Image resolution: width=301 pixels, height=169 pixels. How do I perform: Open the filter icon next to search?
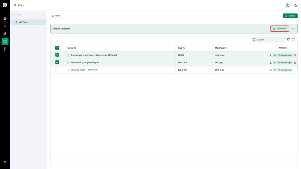[288, 40]
